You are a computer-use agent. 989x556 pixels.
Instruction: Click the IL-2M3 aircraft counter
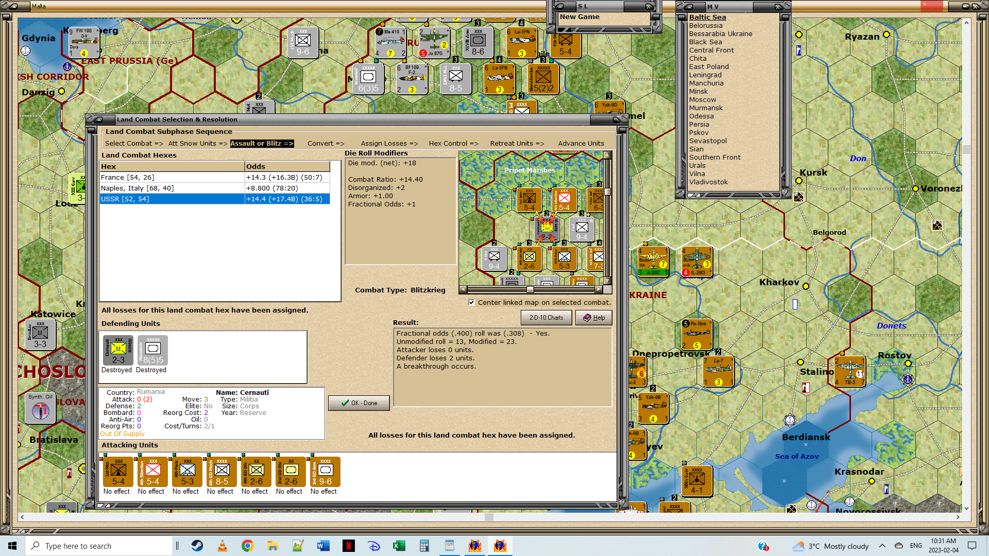(x=696, y=262)
